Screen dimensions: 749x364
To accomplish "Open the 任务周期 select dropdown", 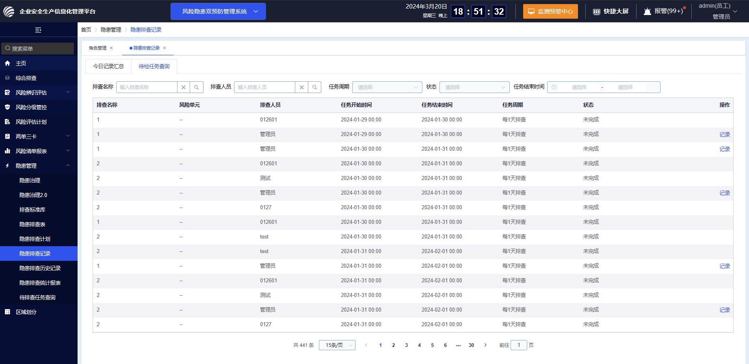I will 387,87.
